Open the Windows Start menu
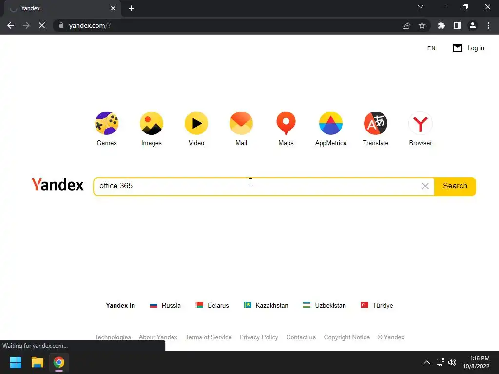The image size is (499, 374). click(x=16, y=362)
